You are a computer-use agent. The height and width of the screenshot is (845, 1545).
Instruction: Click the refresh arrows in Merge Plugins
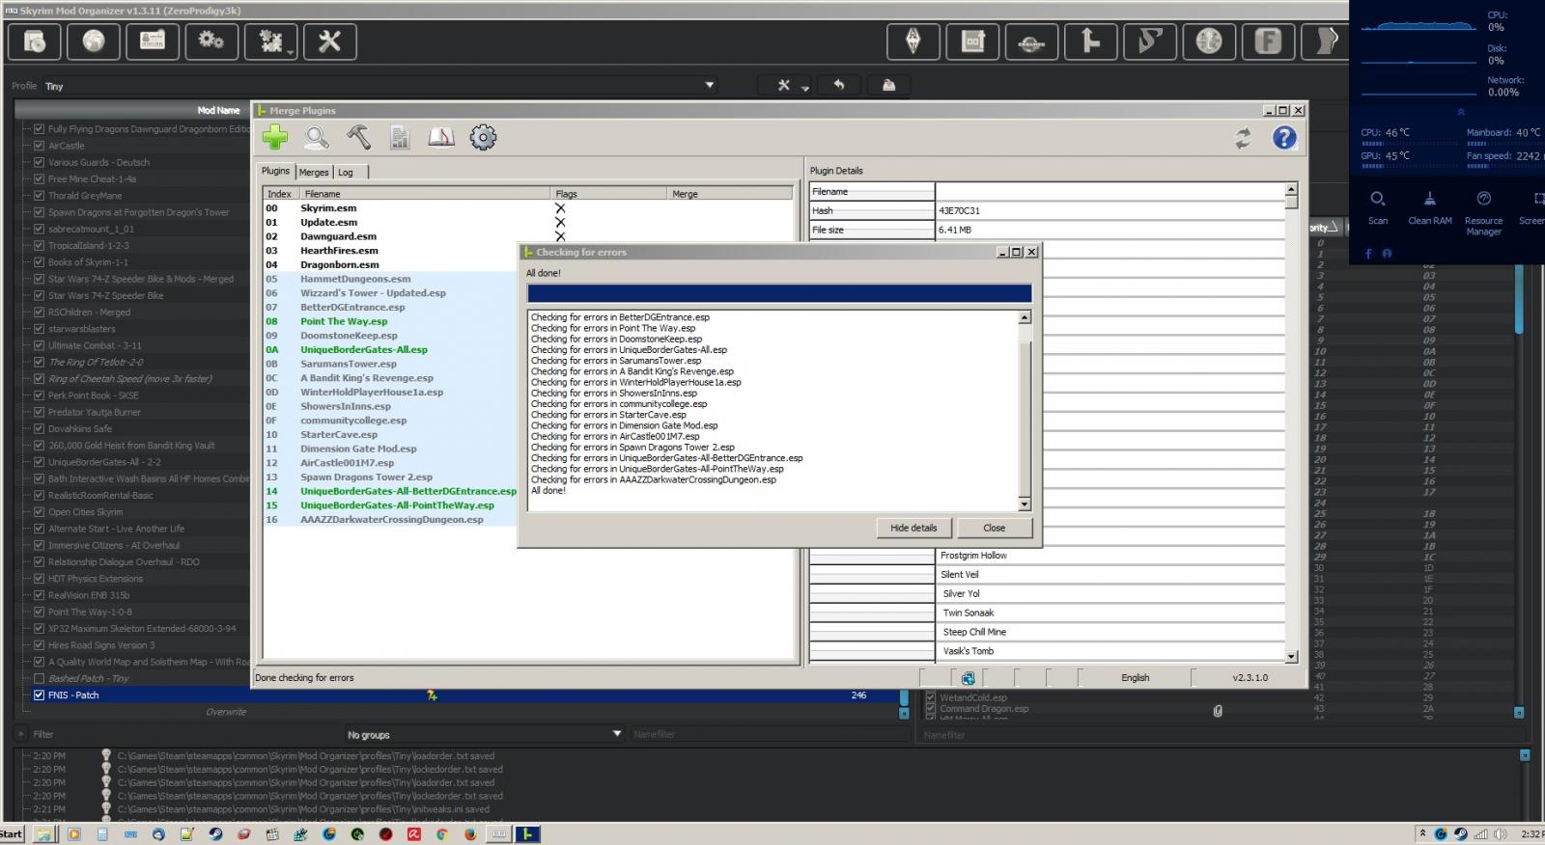(x=1243, y=139)
